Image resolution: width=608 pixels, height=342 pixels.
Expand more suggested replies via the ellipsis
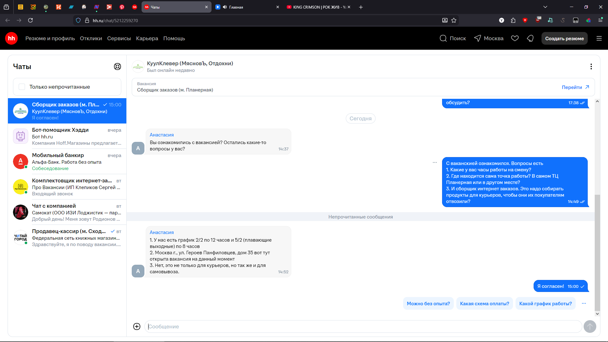584,303
